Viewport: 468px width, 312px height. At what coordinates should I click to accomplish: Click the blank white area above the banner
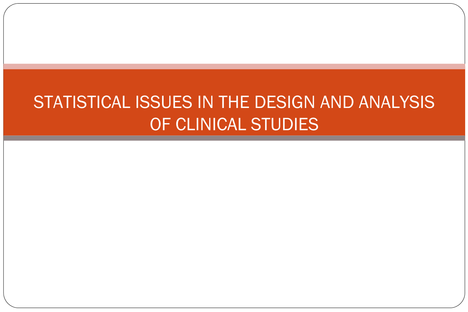234,34
